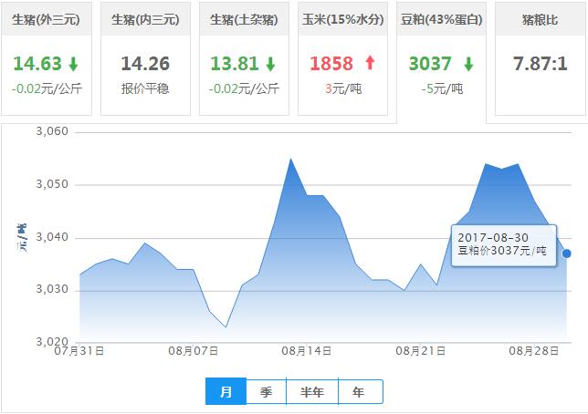The image size is (588, 414).
Task: Click the 08月28日 axis label
Action: point(533,351)
